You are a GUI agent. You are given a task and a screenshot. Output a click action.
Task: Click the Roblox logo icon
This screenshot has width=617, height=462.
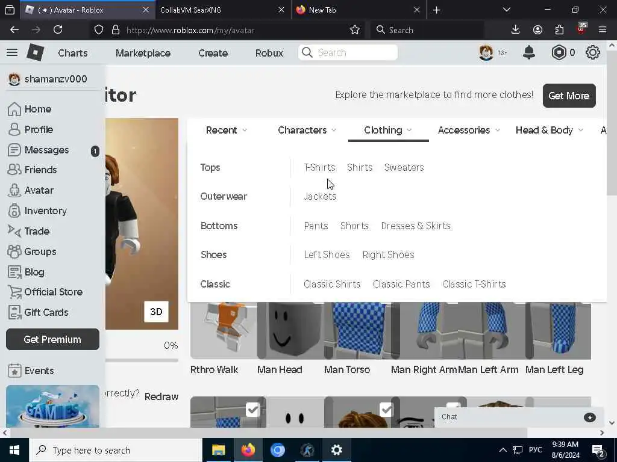tap(35, 52)
